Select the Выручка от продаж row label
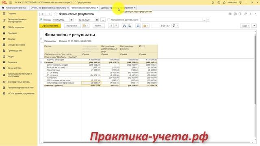 tap(55, 60)
